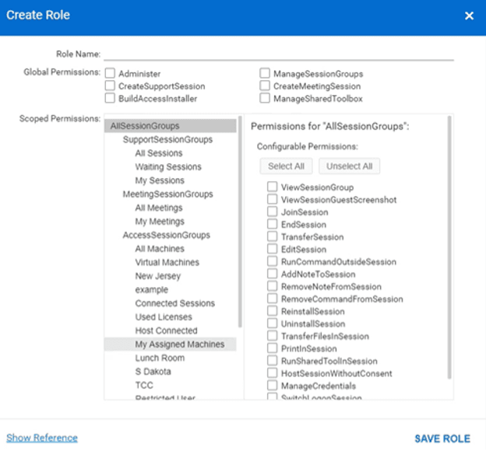This screenshot has width=486, height=451.
Task: Pick the My Assigned Machines group
Action: 179,344
